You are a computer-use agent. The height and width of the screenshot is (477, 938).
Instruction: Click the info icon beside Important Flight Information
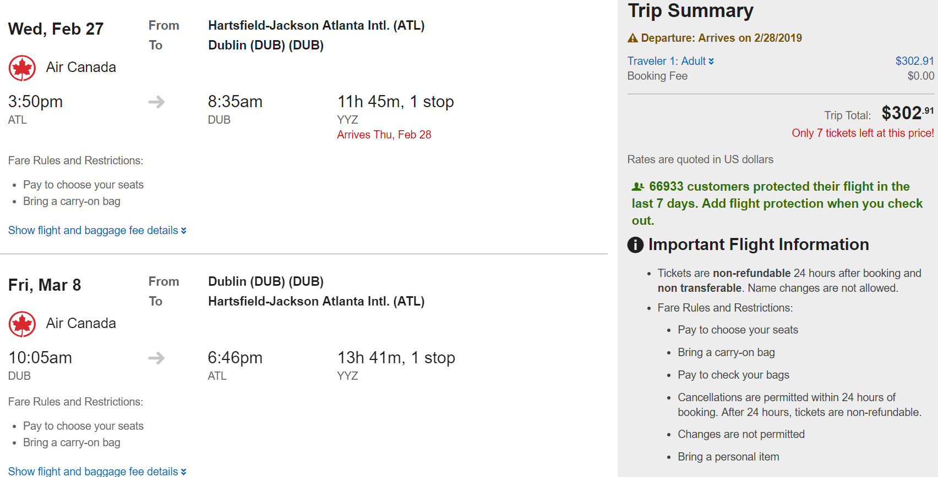(635, 245)
